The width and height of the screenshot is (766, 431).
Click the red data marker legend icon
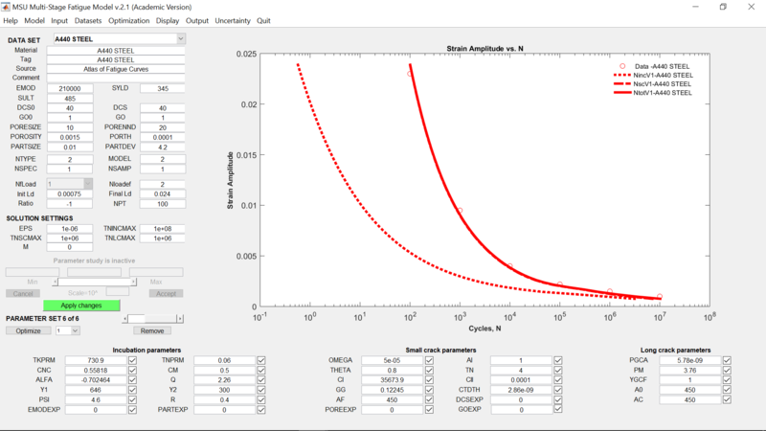tap(621, 65)
